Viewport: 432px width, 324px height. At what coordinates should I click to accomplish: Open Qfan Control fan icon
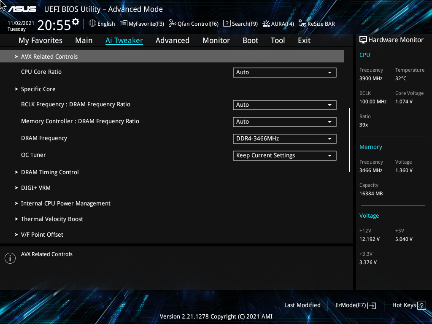pyautogui.click(x=172, y=24)
